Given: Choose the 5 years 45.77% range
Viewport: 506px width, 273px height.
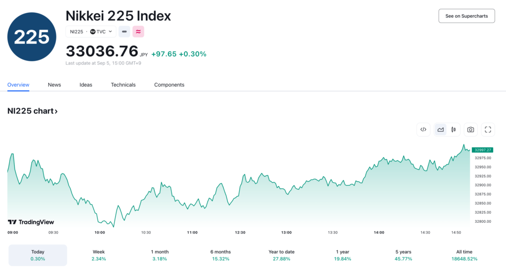Looking at the screenshot, I should pos(403,255).
